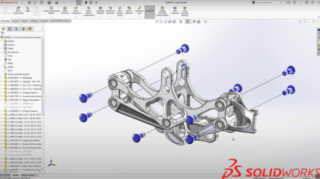Open the Exploded View dropdown arrow
This screenshot has height=179, width=320.
139,16
